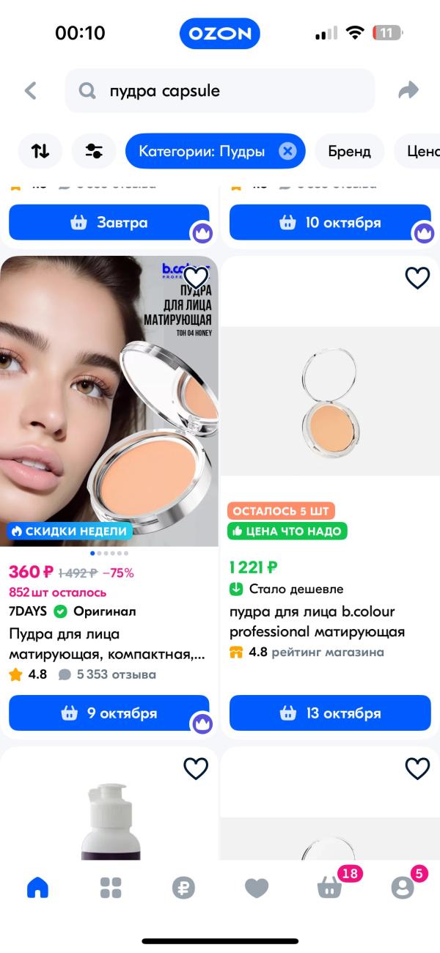Image resolution: width=440 pixels, height=953 pixels.
Task: Open the Категории: Пудры filter chip
Action: coord(202,152)
